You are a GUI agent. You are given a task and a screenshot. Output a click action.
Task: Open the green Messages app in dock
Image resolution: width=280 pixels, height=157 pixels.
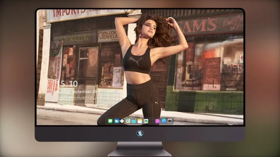(x=110, y=121)
